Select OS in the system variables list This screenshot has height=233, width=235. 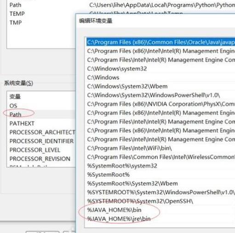tap(13, 106)
